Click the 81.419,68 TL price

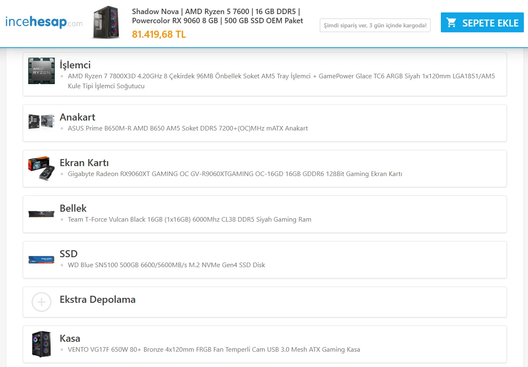(159, 34)
